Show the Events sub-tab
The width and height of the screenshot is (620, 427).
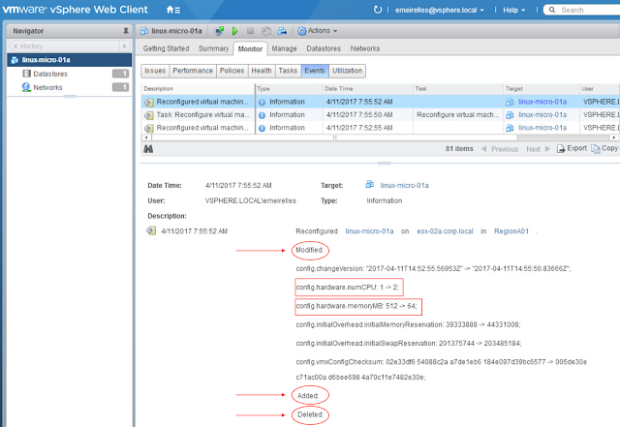click(x=315, y=71)
